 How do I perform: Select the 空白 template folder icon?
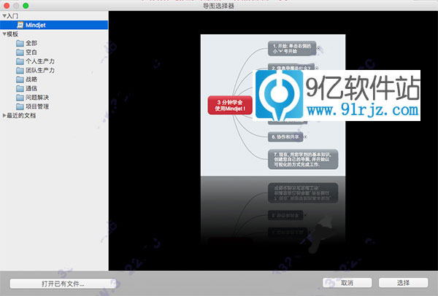pos(20,52)
